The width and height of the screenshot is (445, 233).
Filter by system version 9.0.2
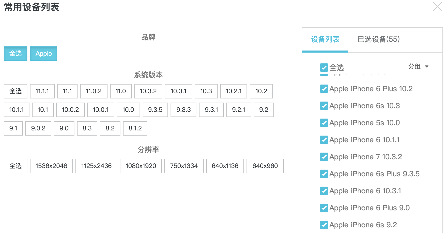tap(38, 128)
